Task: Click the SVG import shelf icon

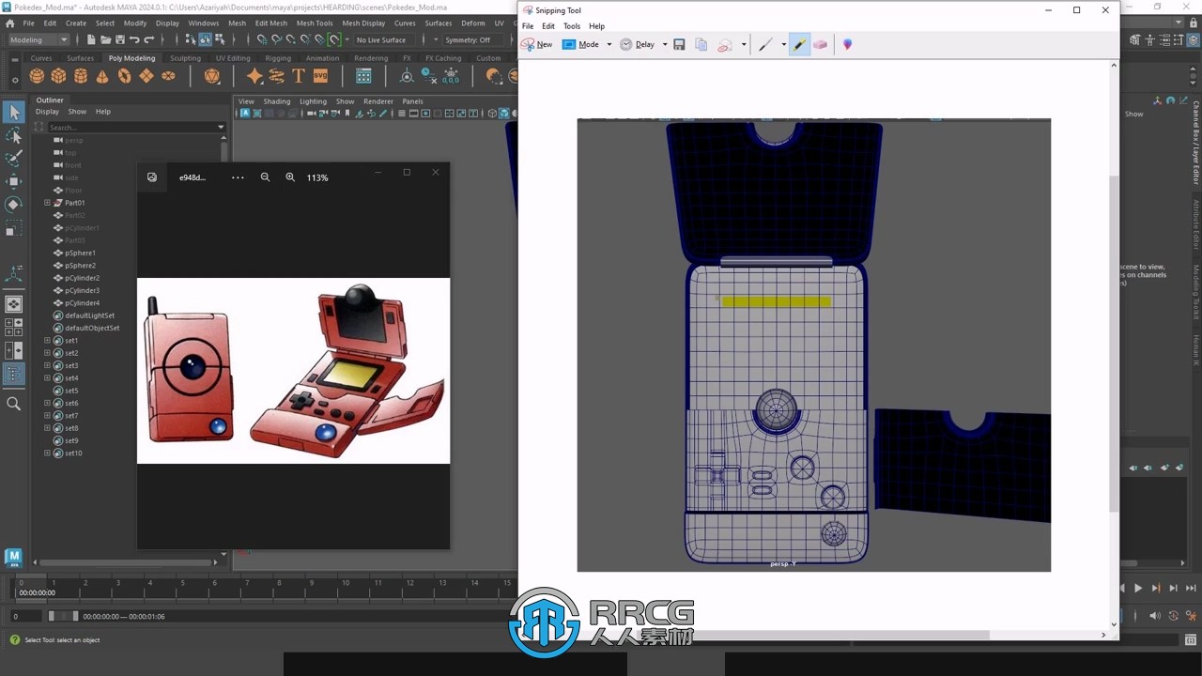Action: click(x=320, y=76)
